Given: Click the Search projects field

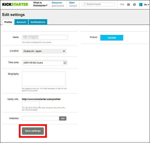Looking at the screenshot, I should pyautogui.click(x=98, y=4).
